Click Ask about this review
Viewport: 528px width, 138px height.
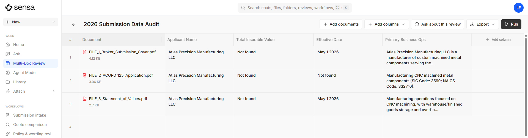[x=438, y=24]
